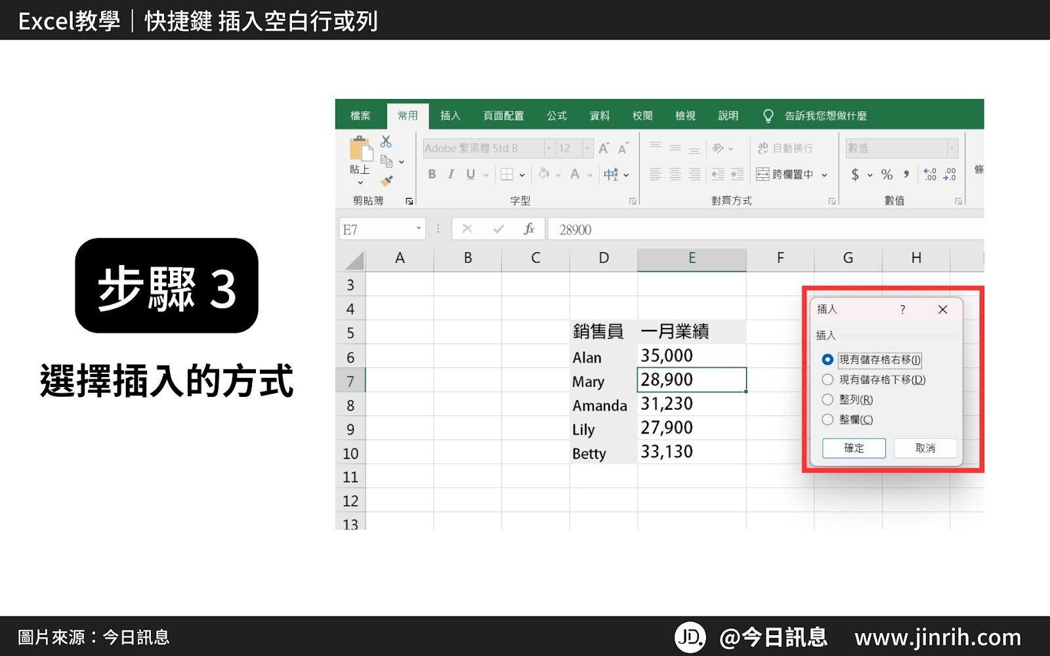
Task: Click the Insert Function fx icon
Action: [x=529, y=229]
